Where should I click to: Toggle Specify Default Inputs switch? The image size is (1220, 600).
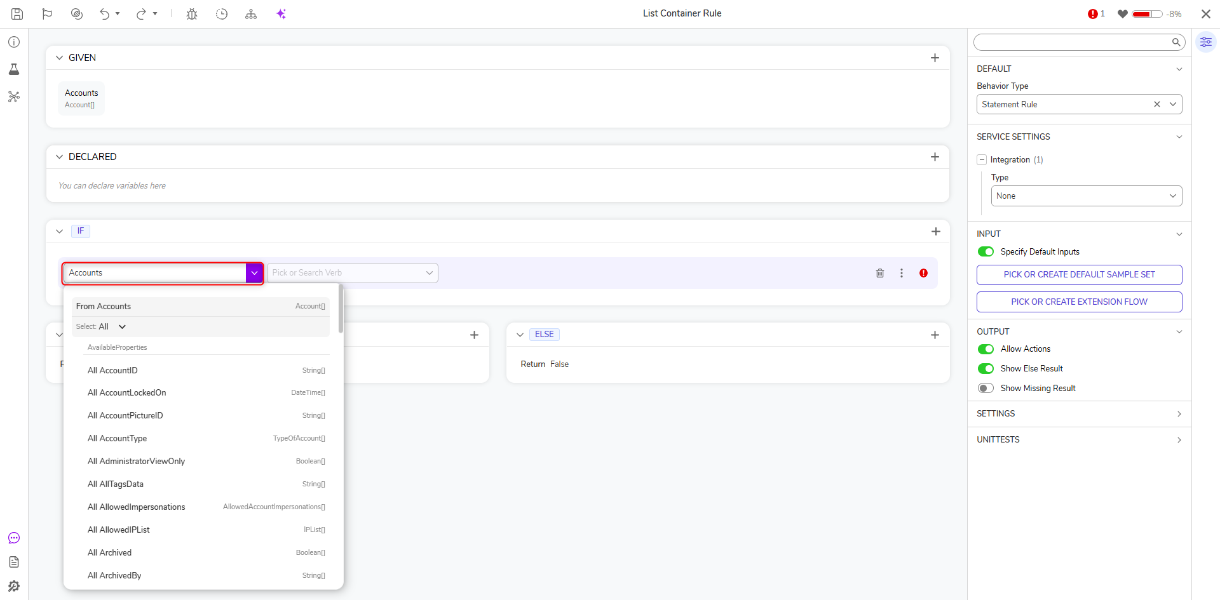[x=986, y=252]
